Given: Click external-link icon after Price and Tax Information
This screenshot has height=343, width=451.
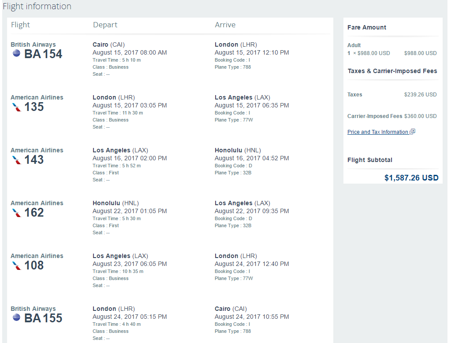Looking at the screenshot, I should [x=413, y=132].
